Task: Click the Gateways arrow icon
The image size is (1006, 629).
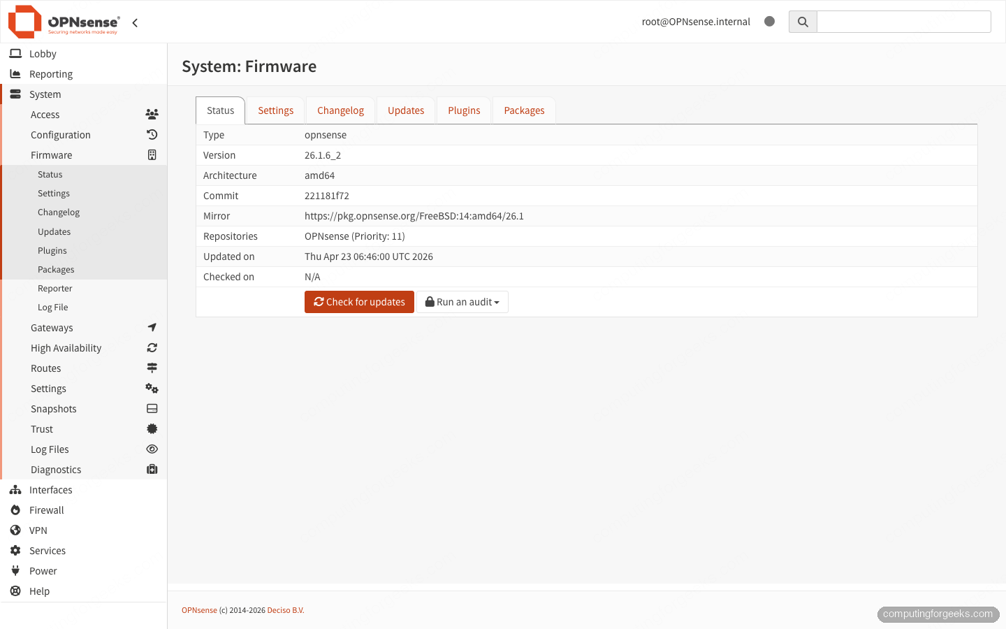Action: 152,328
